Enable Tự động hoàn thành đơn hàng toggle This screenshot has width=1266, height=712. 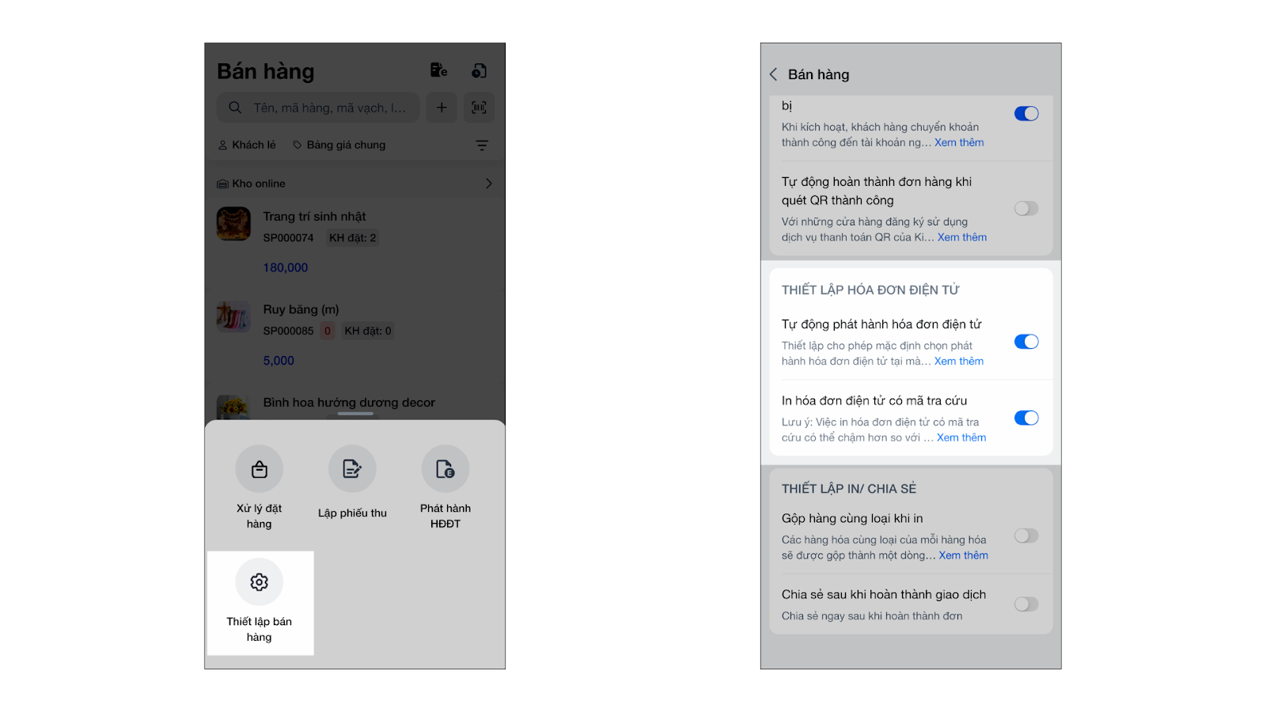pos(1026,209)
